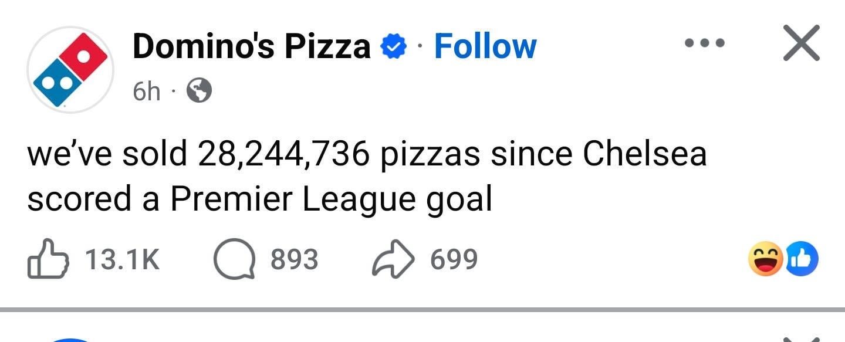Open the post via 6h timestamp

(147, 91)
